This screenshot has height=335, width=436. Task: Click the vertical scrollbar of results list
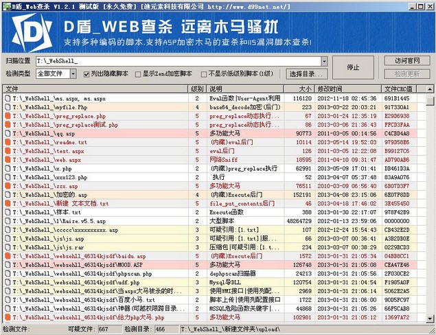431,206
